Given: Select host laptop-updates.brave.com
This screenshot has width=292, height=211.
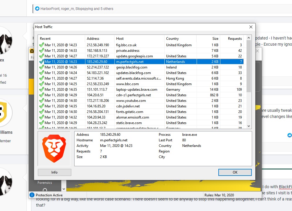Looking at the screenshot, I should click(x=137, y=90).
